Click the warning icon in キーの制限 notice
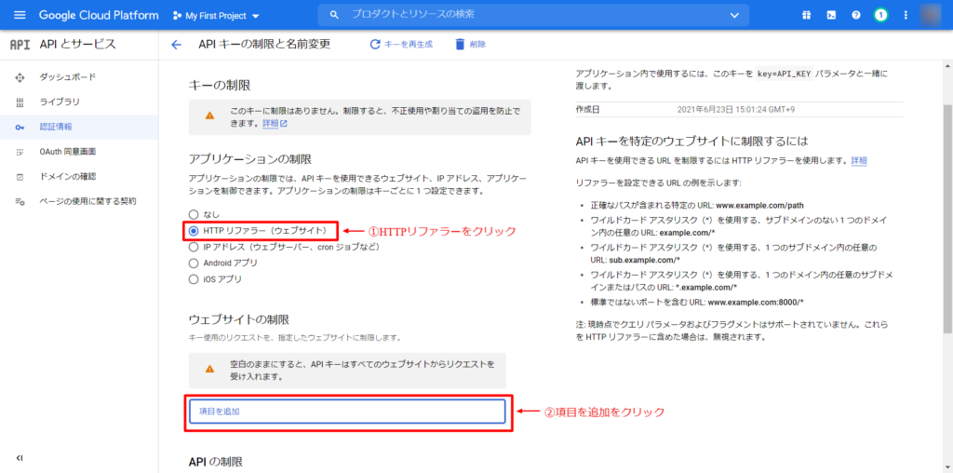Viewport: 953px width, 473px height. [x=209, y=115]
